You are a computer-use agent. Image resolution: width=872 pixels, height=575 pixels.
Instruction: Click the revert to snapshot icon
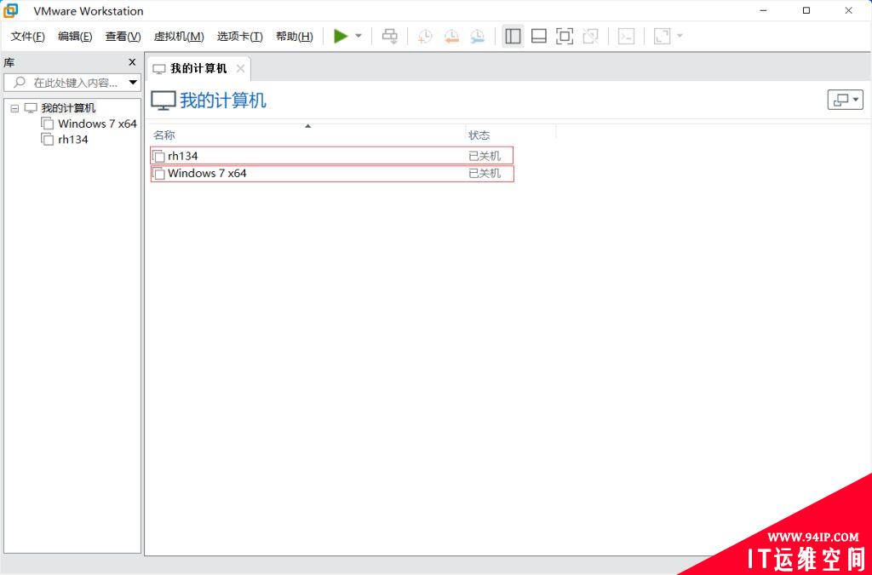coord(451,36)
